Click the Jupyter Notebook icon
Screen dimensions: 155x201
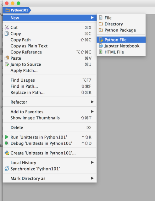(101, 46)
